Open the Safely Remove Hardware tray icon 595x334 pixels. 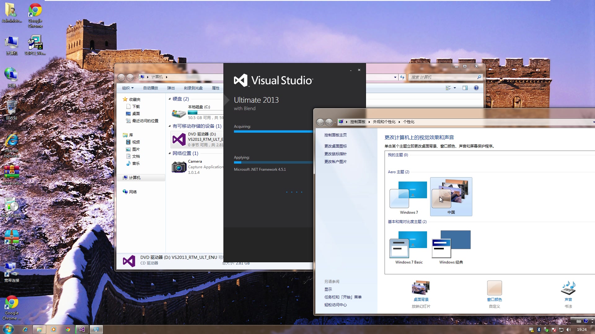546,330
